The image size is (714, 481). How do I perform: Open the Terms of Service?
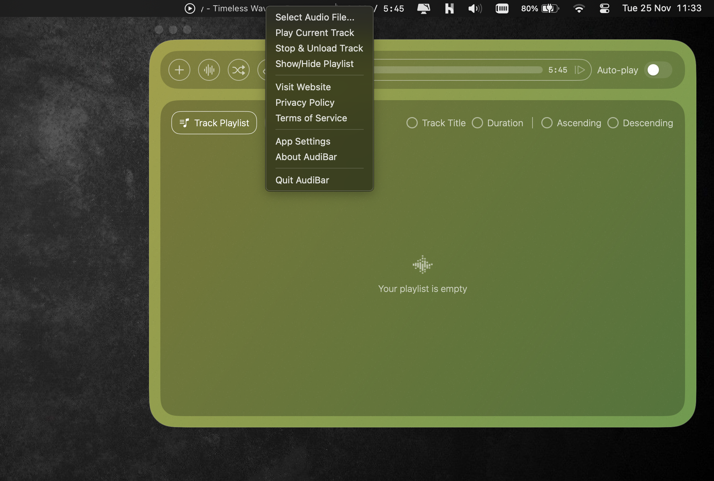(x=311, y=118)
